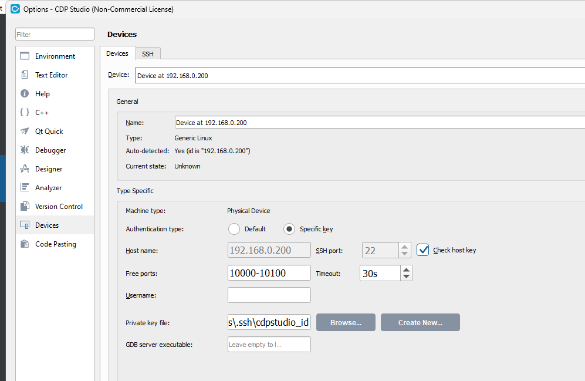
Task: Click Create New key button
Action: pyautogui.click(x=420, y=322)
